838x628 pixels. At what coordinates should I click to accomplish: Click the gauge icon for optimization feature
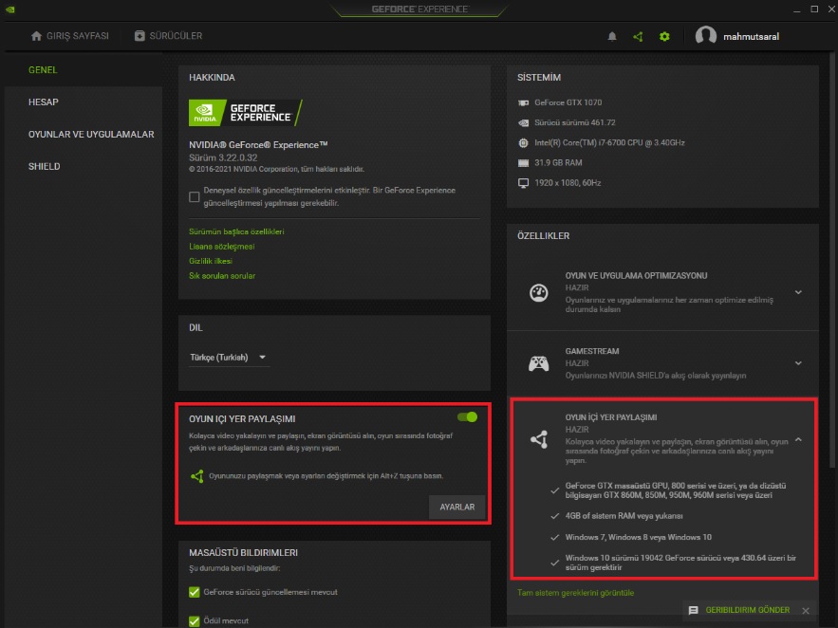point(538,292)
